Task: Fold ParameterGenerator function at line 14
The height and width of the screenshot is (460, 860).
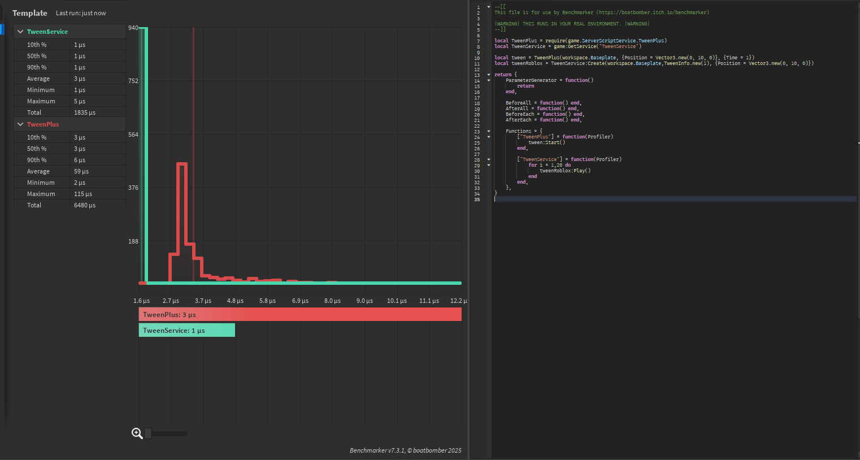Action: pos(489,80)
